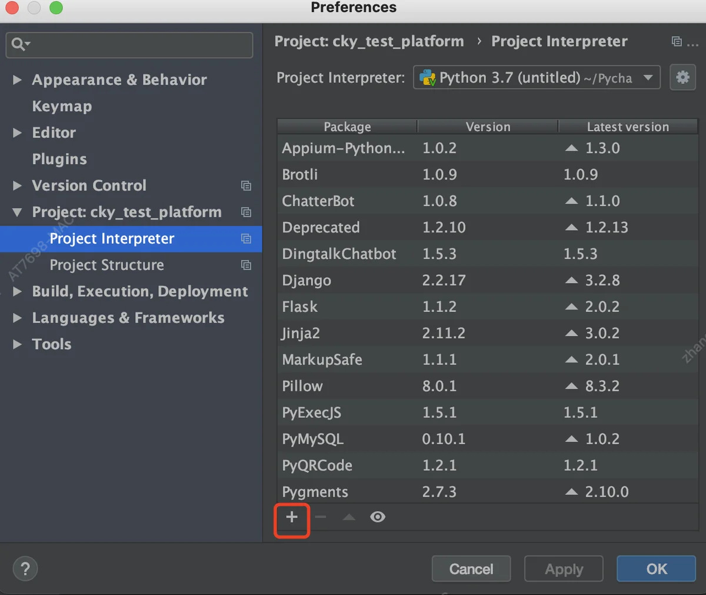The image size is (706, 595).
Task: Click the search magnifier icon
Action: pos(19,44)
